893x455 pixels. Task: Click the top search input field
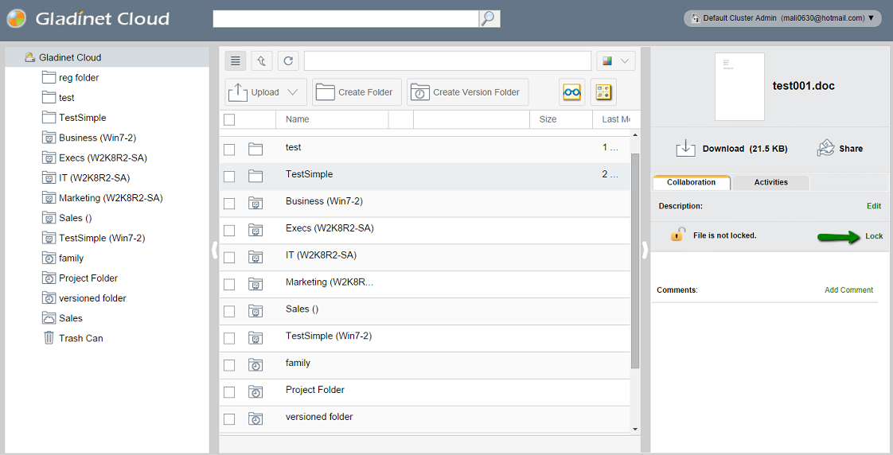click(345, 18)
